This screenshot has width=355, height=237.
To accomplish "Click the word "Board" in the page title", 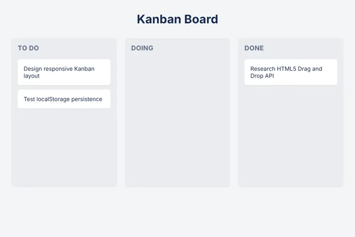I will click(x=201, y=19).
